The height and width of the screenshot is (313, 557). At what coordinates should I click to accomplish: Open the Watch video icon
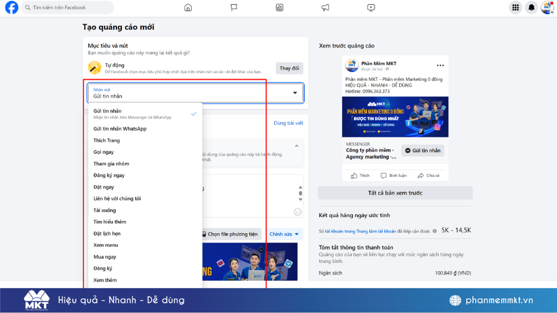(x=371, y=7)
